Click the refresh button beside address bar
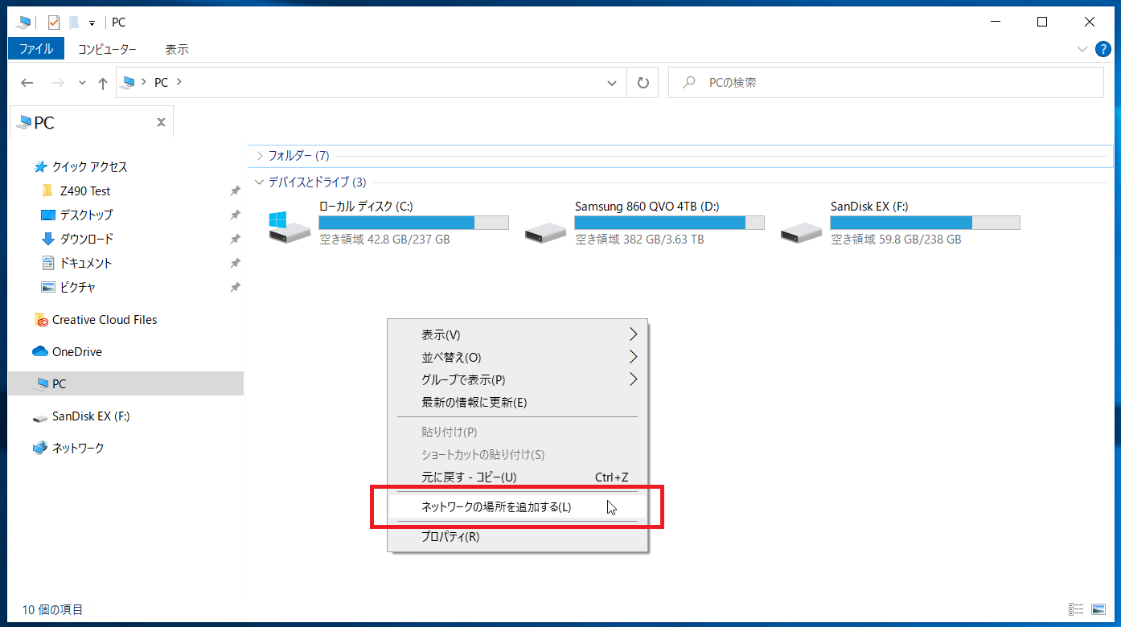 [x=643, y=83]
